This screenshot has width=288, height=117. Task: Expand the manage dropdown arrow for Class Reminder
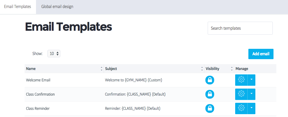pos(251,108)
